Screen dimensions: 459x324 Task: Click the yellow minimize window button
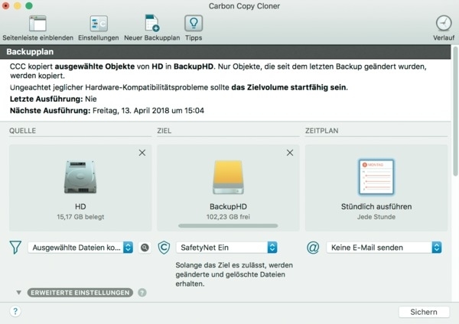[x=18, y=5]
